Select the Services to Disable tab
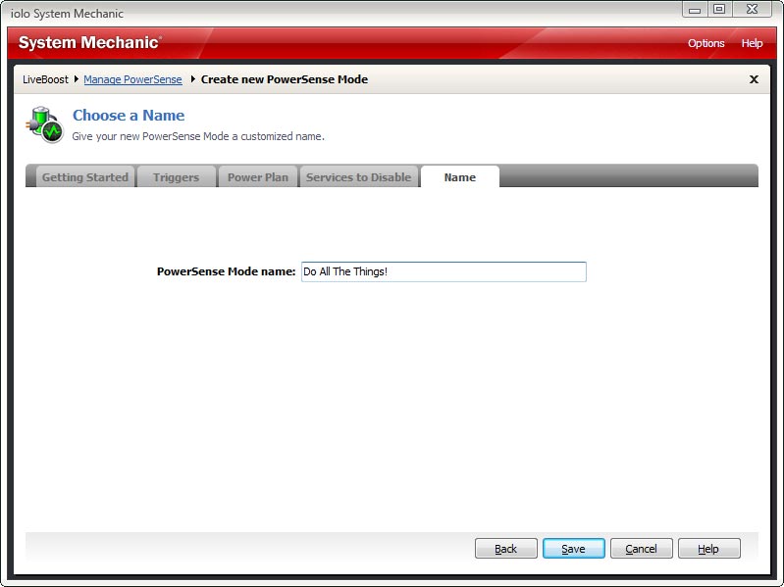 358,177
